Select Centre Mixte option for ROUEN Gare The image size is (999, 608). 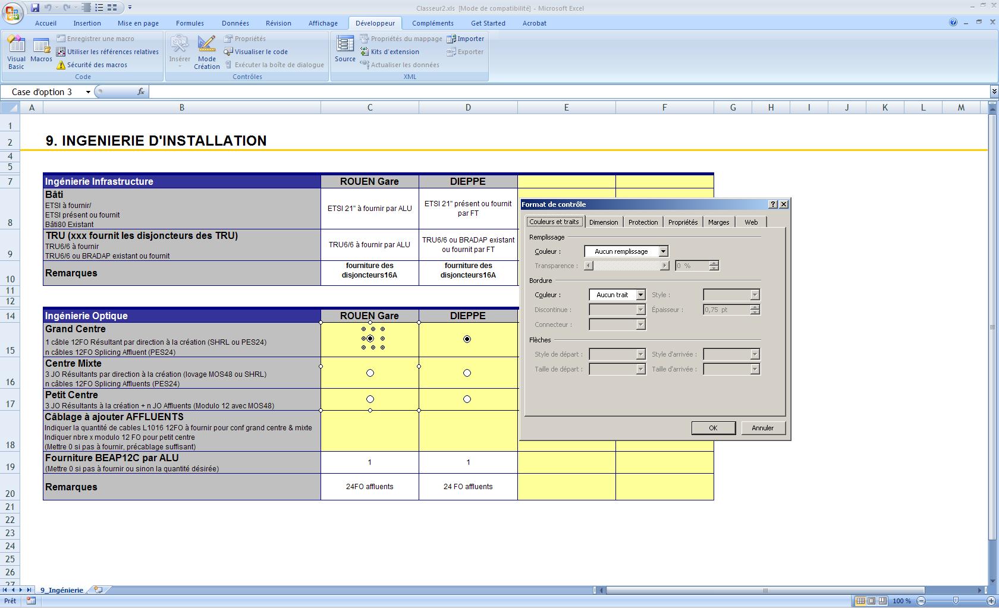370,373
